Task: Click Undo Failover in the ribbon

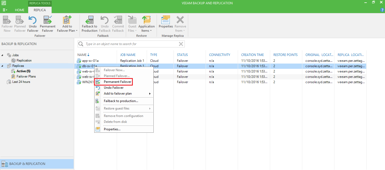Action: [x=33, y=24]
